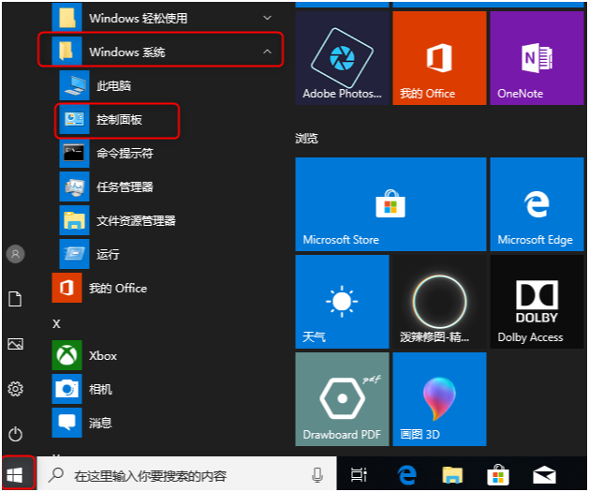Image resolution: width=589 pixels, height=492 pixels.
Task: Open Settings gear in Start sidebar
Action: point(15,389)
